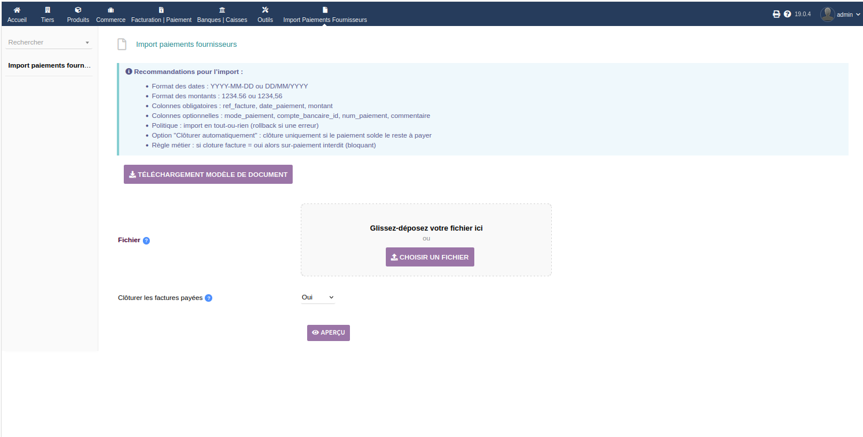The width and height of the screenshot is (863, 437).
Task: Click the Import paiements fournisseurs page title
Action: [186, 45]
